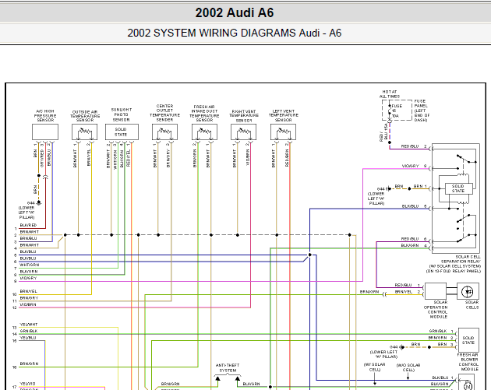This screenshot has width=491, height=390.
Task: Click the 'ANTI-THEFT SYSTEM' label
Action: 228,367
